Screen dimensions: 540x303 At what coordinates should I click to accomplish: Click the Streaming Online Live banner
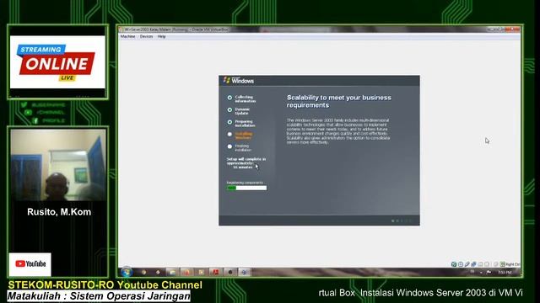coord(57,62)
